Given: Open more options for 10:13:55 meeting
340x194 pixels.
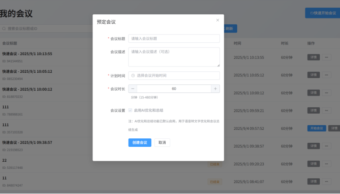Looking at the screenshot, I should tap(327, 57).
